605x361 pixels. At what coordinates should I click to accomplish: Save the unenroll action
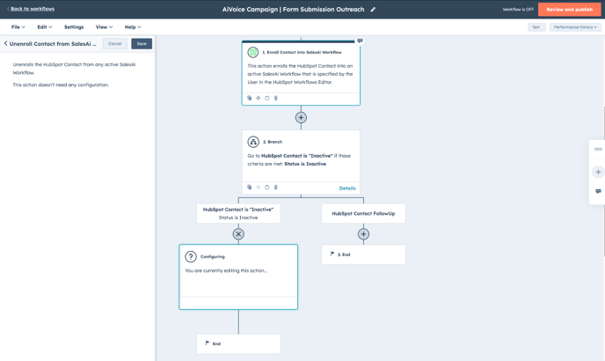(x=142, y=44)
